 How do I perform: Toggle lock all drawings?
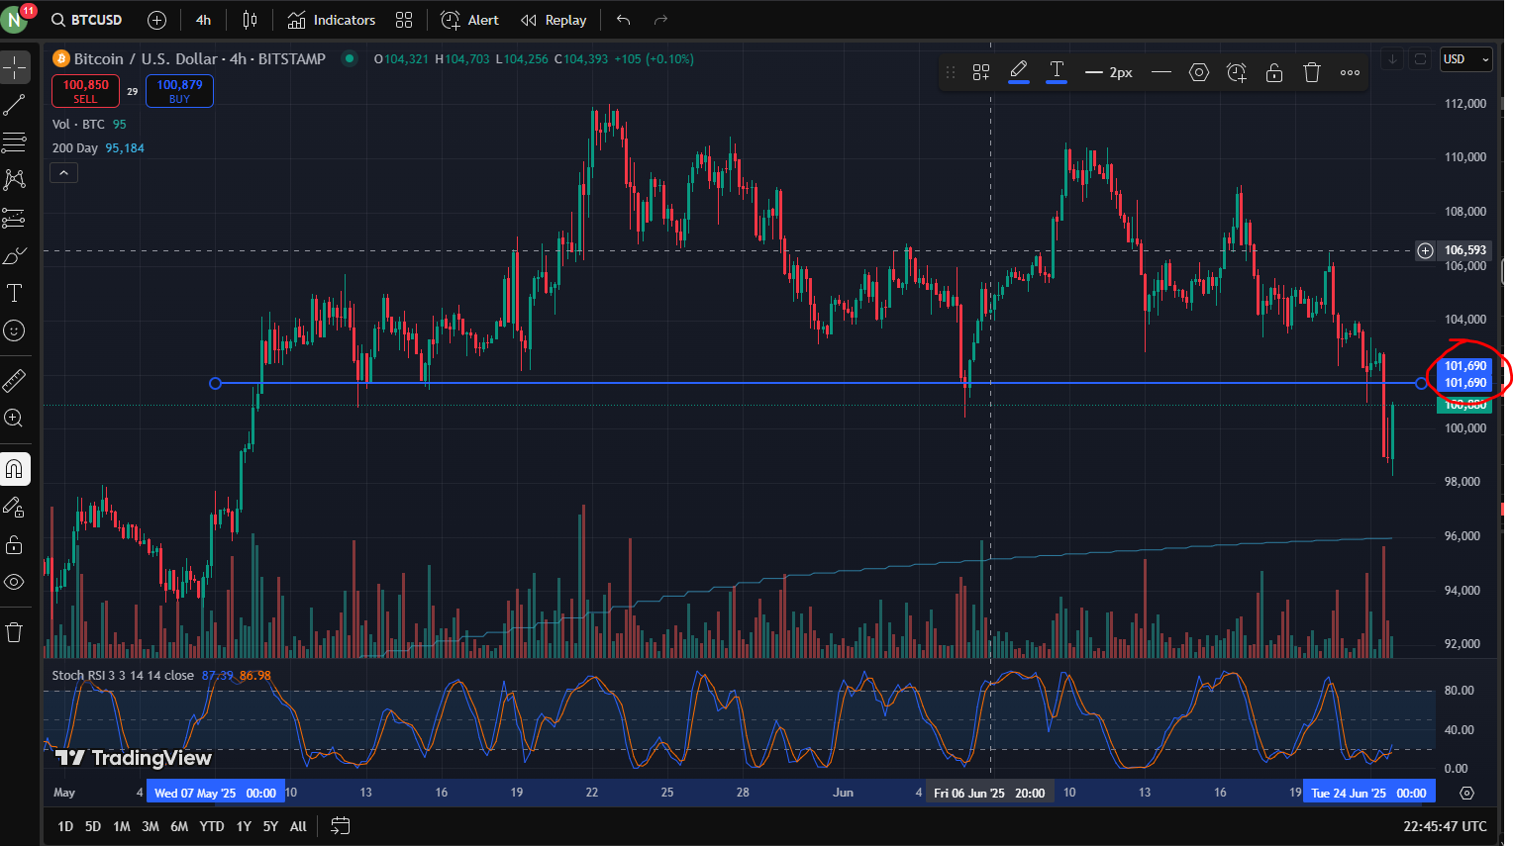point(15,544)
